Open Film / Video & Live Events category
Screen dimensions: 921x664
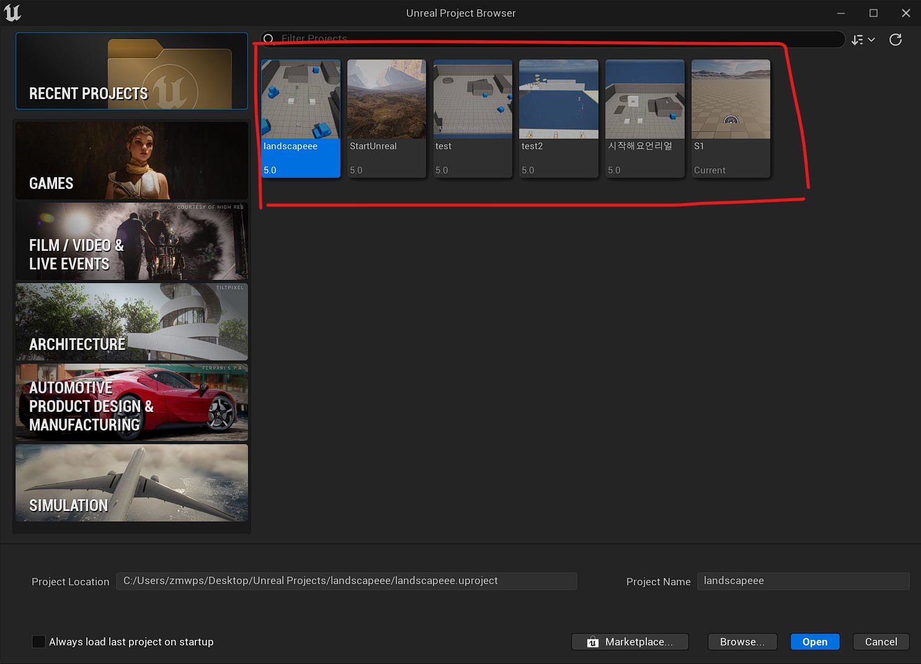point(131,241)
